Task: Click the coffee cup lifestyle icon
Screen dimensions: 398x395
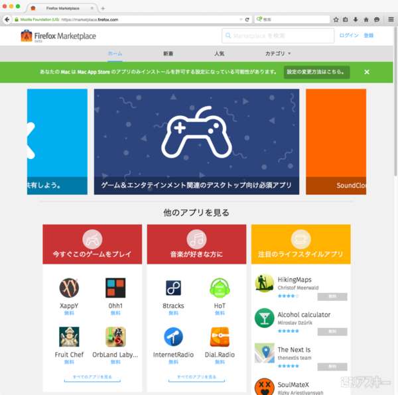Action: tap(301, 239)
